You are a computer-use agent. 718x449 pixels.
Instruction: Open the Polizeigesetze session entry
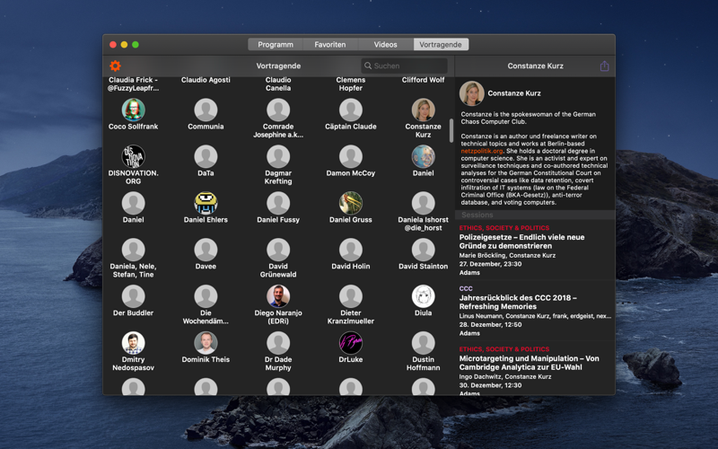535,251
